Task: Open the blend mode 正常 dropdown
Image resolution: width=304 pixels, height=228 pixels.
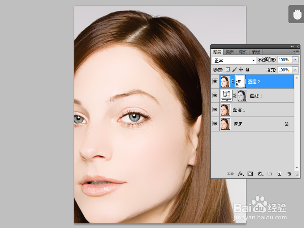Action: click(234, 60)
